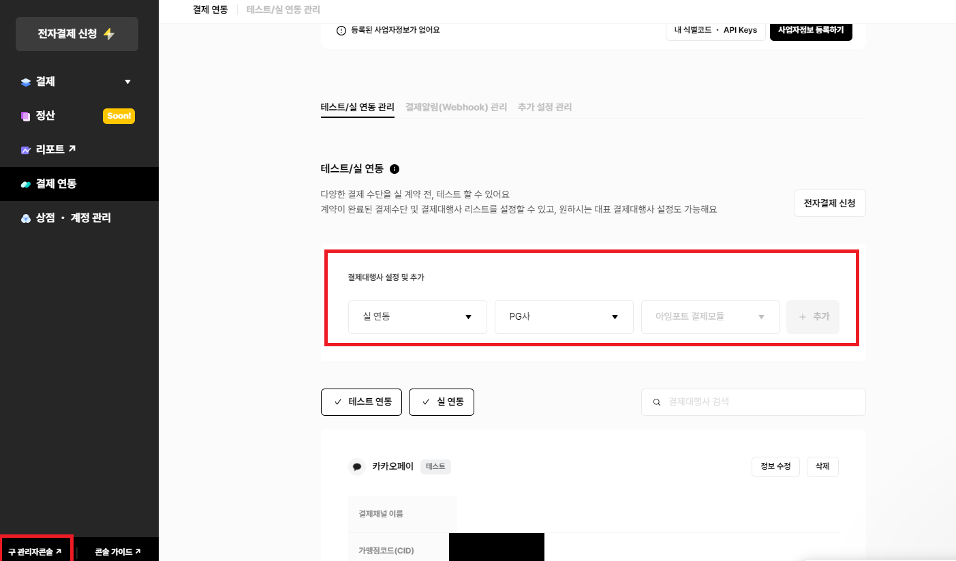Open 내 식별코드 · API Keys
Viewport: 956px width, 561px height.
pyautogui.click(x=715, y=30)
